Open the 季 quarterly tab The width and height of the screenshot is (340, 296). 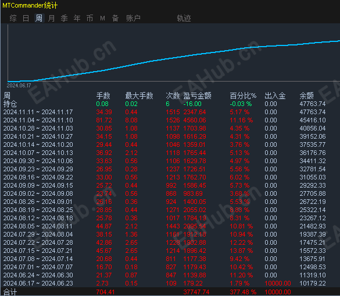(x=64, y=18)
